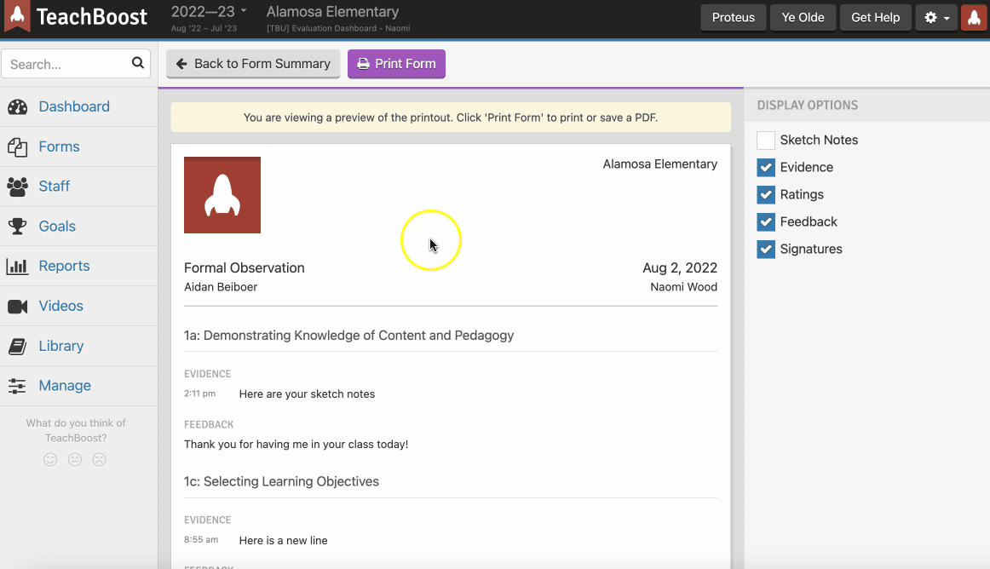990x569 pixels.
Task: Click the Formal Observation title
Action: point(245,267)
